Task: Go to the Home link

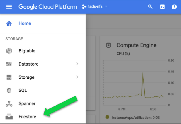Action: (25, 23)
